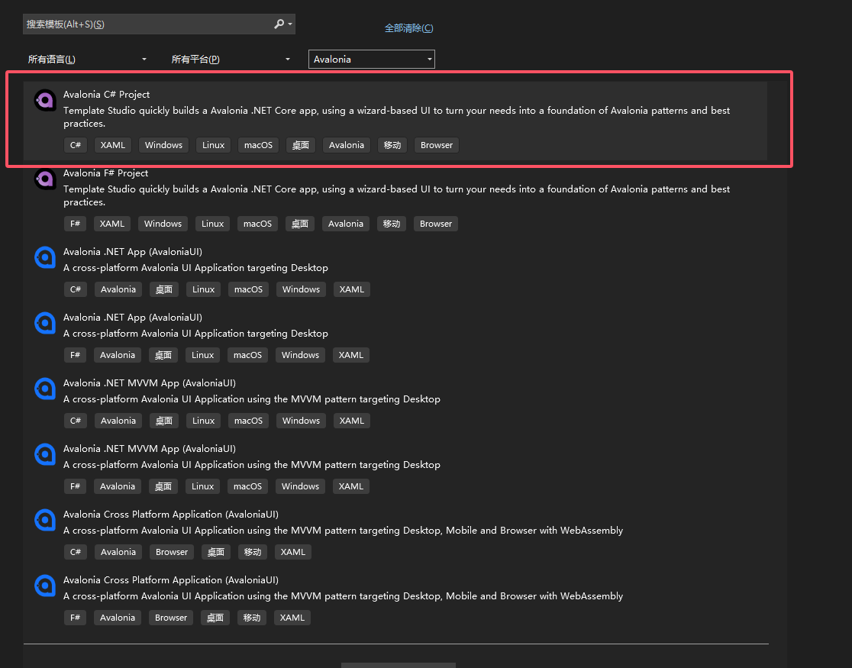Viewport: 852px width, 668px height.
Task: Expand the small arrow beside the search magnifier
Action: click(290, 24)
